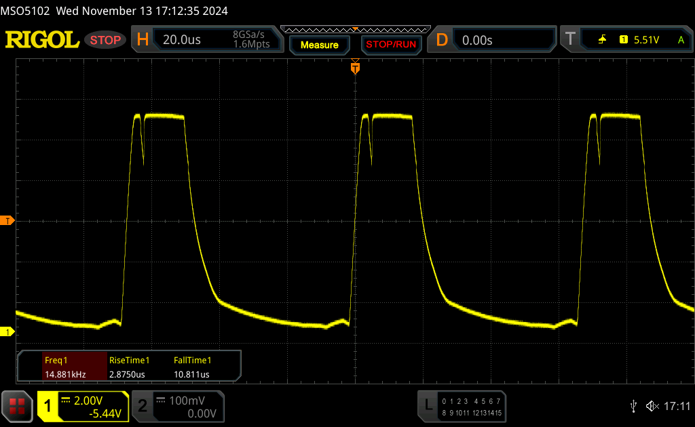Click the trigger mode A indicator
Screen dimensions: 695x427
click(x=681, y=40)
